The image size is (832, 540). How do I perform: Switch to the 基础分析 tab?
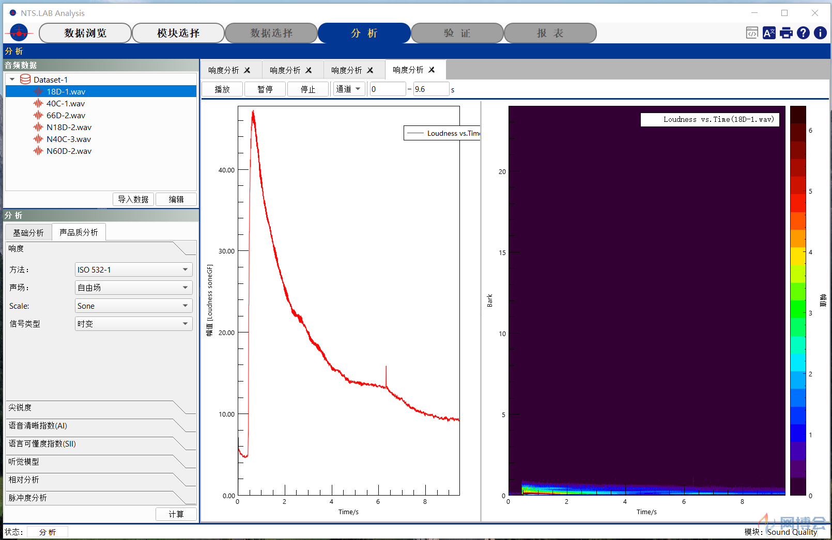point(28,233)
